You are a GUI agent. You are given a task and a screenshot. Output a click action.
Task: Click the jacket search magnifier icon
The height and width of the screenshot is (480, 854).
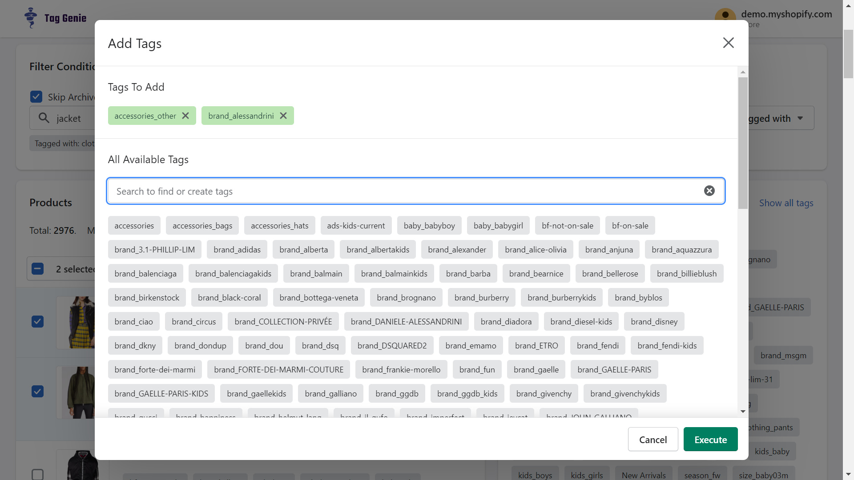click(44, 118)
